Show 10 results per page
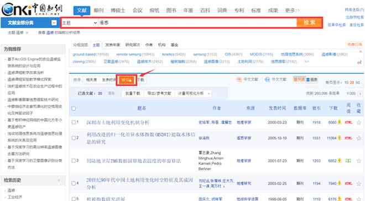This screenshot has width=365, height=201. click(346, 82)
